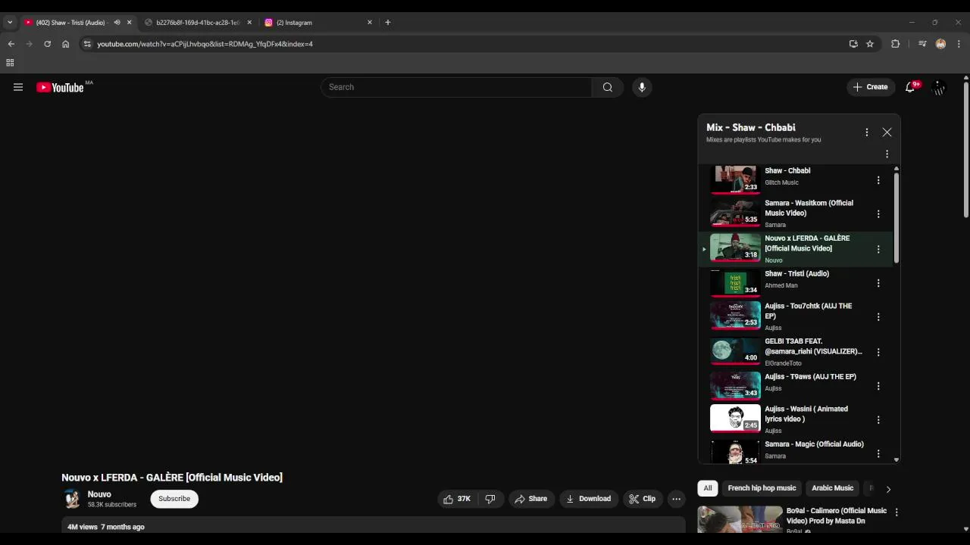The height and width of the screenshot is (545, 970).
Task: Go back in browser history
Action: tap(11, 44)
